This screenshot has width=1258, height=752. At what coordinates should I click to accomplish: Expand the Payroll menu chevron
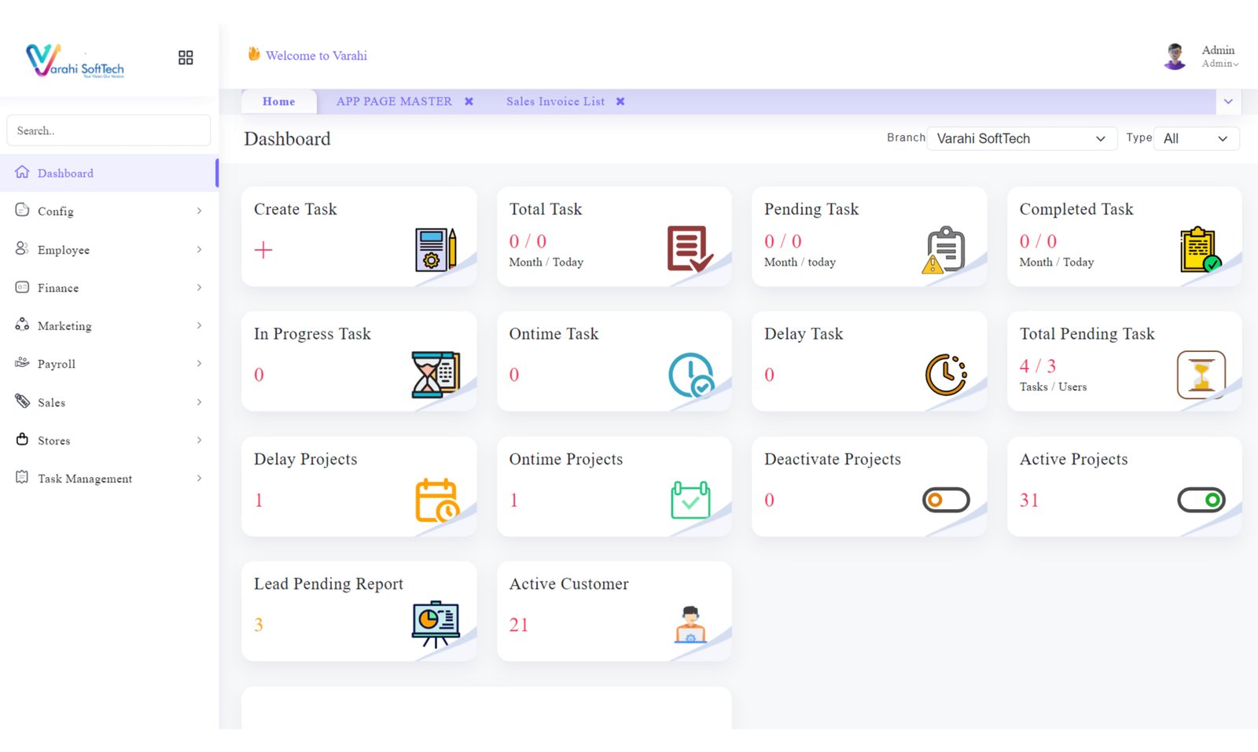[199, 363]
